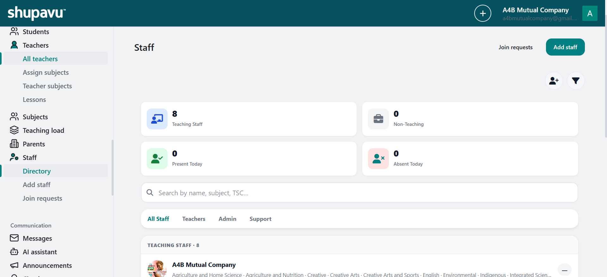Click the A4B Mutual Company account name
The image size is (607, 277).
(x=536, y=10)
